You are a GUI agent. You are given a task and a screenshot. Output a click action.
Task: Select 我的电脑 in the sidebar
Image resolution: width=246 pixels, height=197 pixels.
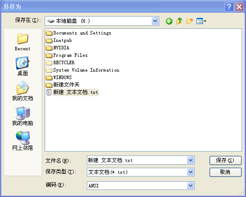(x=23, y=116)
